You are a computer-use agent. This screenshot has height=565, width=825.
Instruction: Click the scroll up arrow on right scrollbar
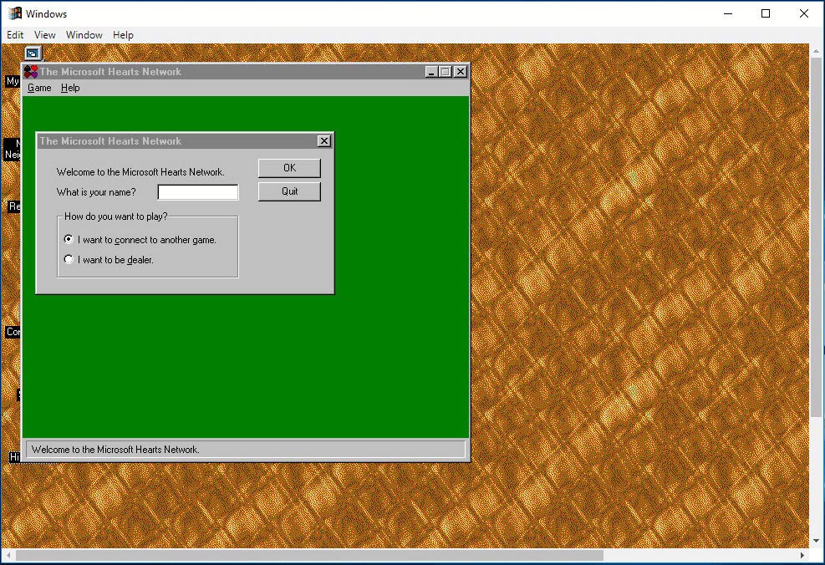816,51
